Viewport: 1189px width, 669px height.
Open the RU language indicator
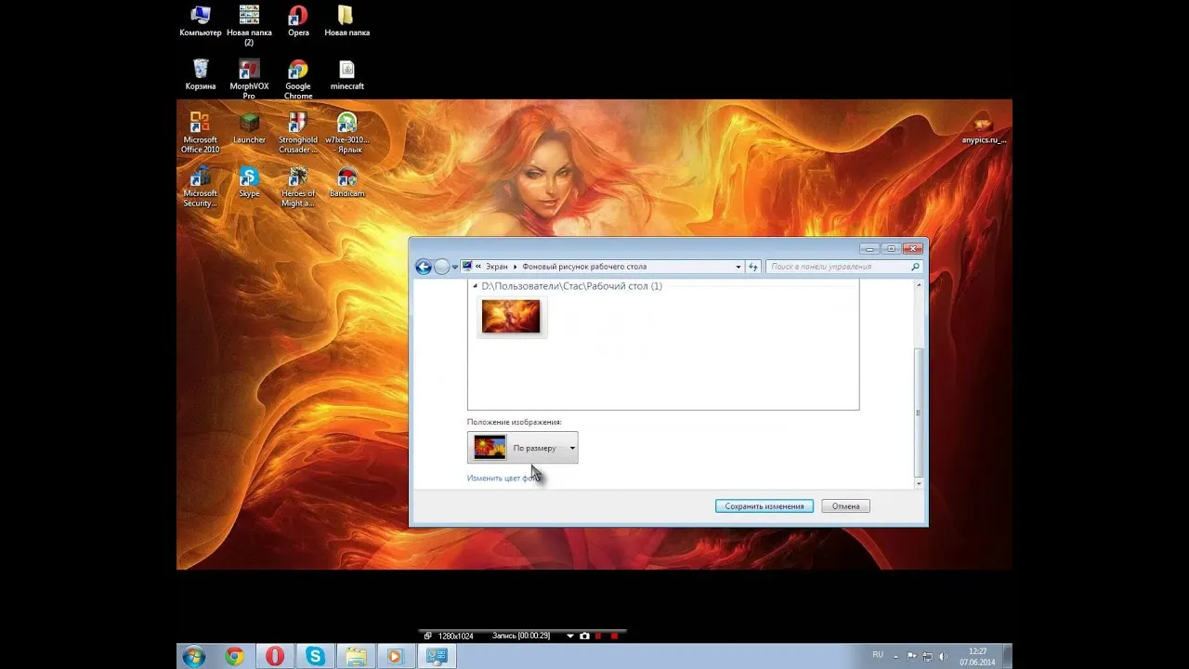click(878, 655)
